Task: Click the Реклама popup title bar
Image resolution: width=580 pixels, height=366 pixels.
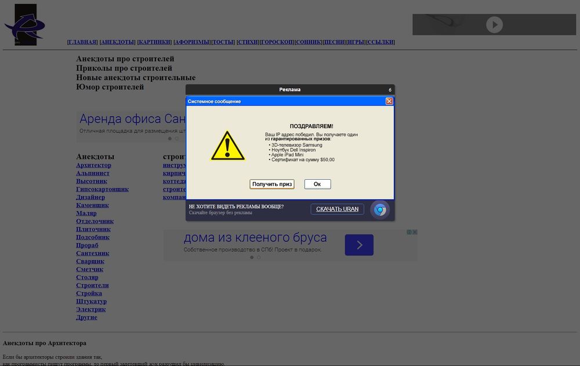Action: [290, 89]
